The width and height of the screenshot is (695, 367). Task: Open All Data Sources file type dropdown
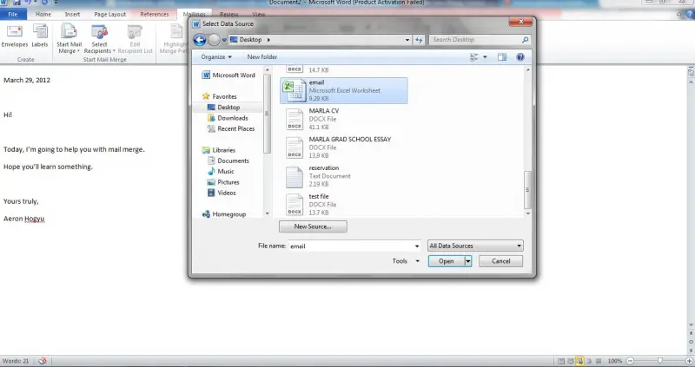[475, 246]
